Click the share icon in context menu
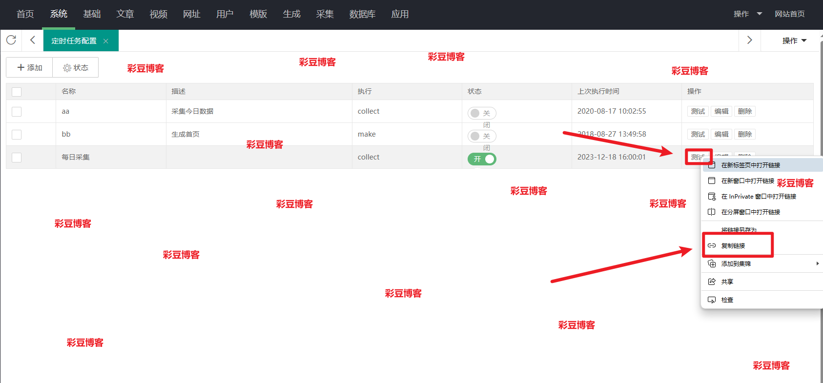 tap(712, 282)
